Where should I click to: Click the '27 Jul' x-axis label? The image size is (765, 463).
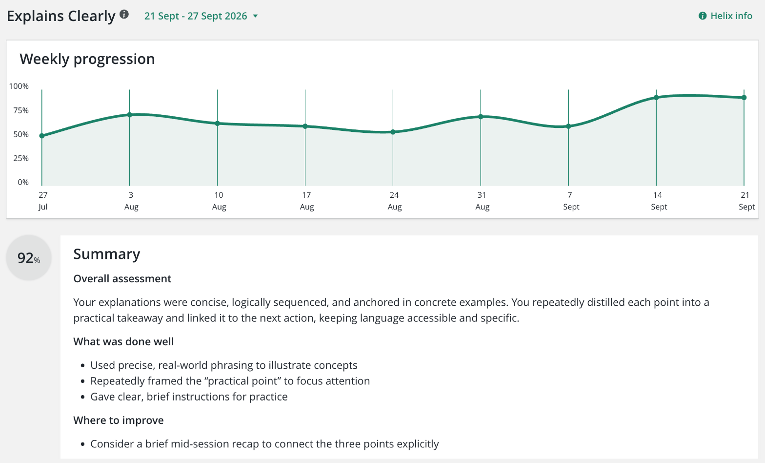click(43, 201)
